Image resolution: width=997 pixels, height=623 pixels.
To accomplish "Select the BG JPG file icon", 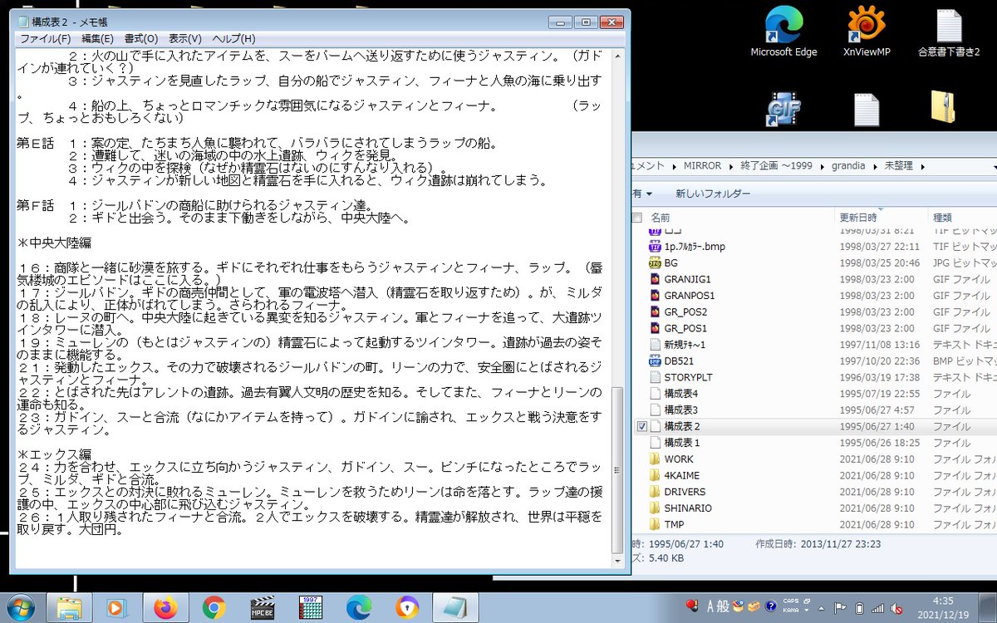I will pyautogui.click(x=654, y=262).
